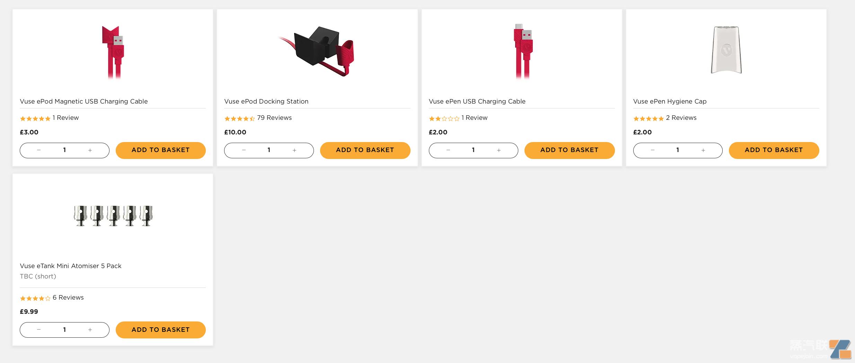Click minus icon for ePod Docking Station

[244, 150]
